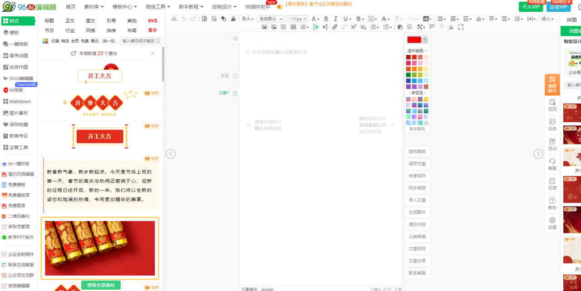Open the 系统默认 font dropdown

click(x=270, y=19)
